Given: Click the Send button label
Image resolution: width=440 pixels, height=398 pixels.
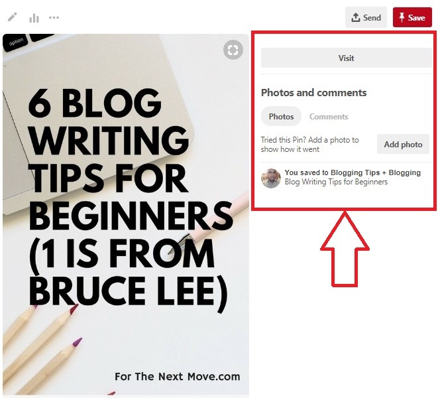Looking at the screenshot, I should pos(372,18).
